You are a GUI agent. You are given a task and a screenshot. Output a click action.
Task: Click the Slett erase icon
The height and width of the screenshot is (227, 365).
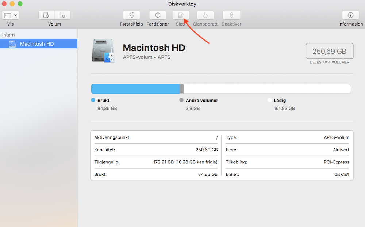181,15
